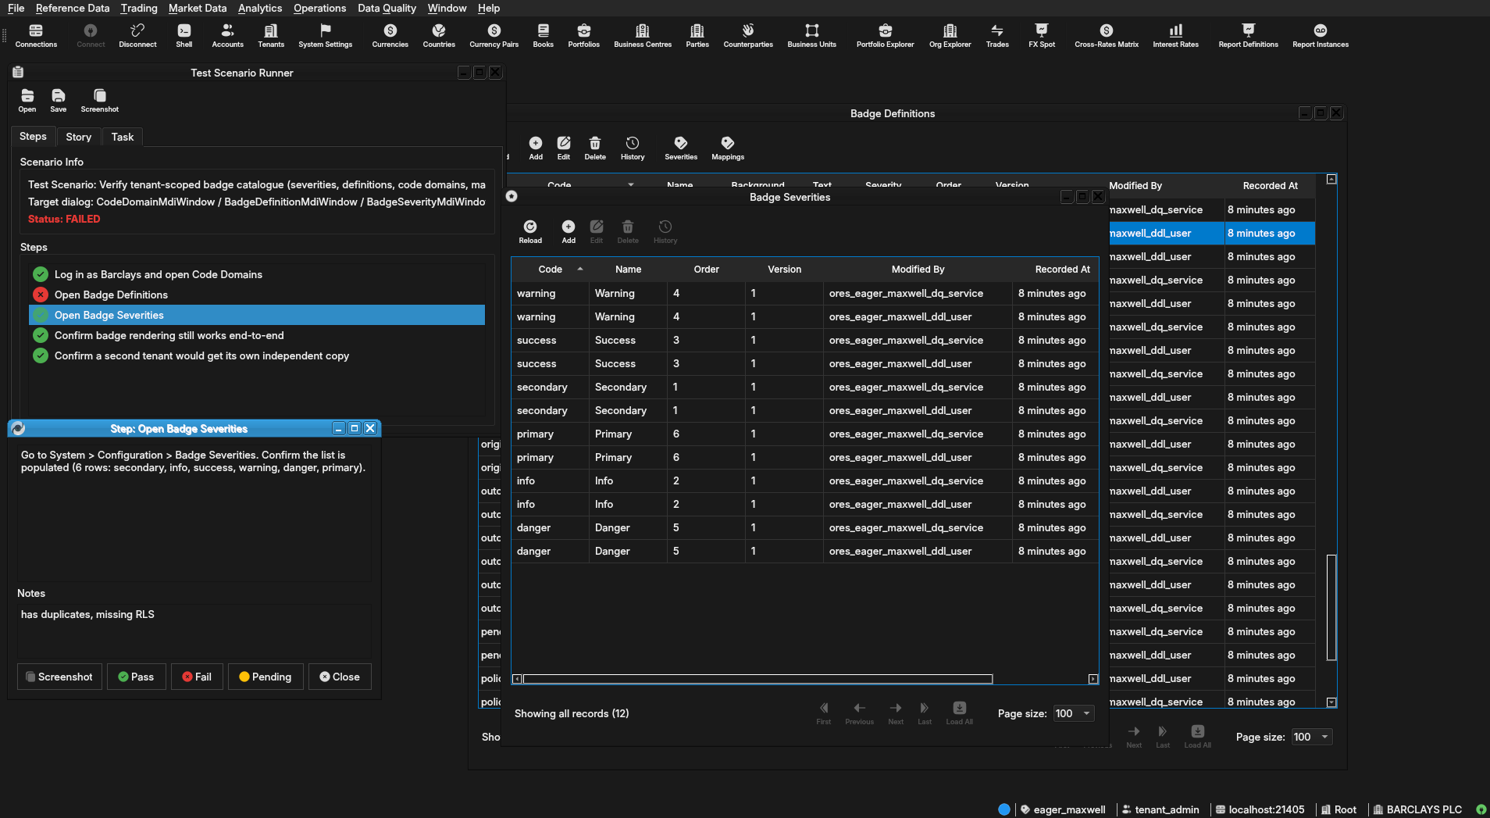Switch to the Task tab
This screenshot has height=818, width=1490.
click(x=123, y=137)
